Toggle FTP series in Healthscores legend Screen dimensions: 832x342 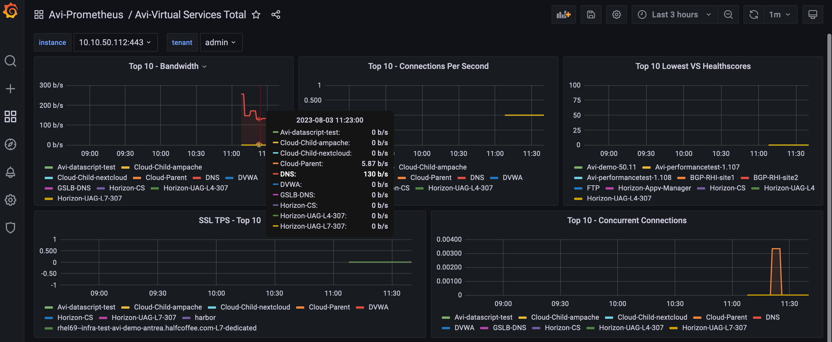[593, 188]
